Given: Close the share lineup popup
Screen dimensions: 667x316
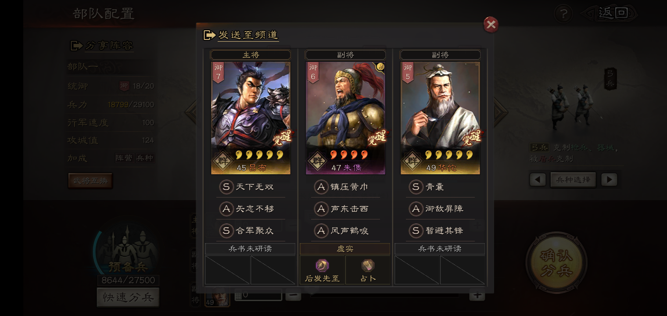Looking at the screenshot, I should tap(491, 25).
